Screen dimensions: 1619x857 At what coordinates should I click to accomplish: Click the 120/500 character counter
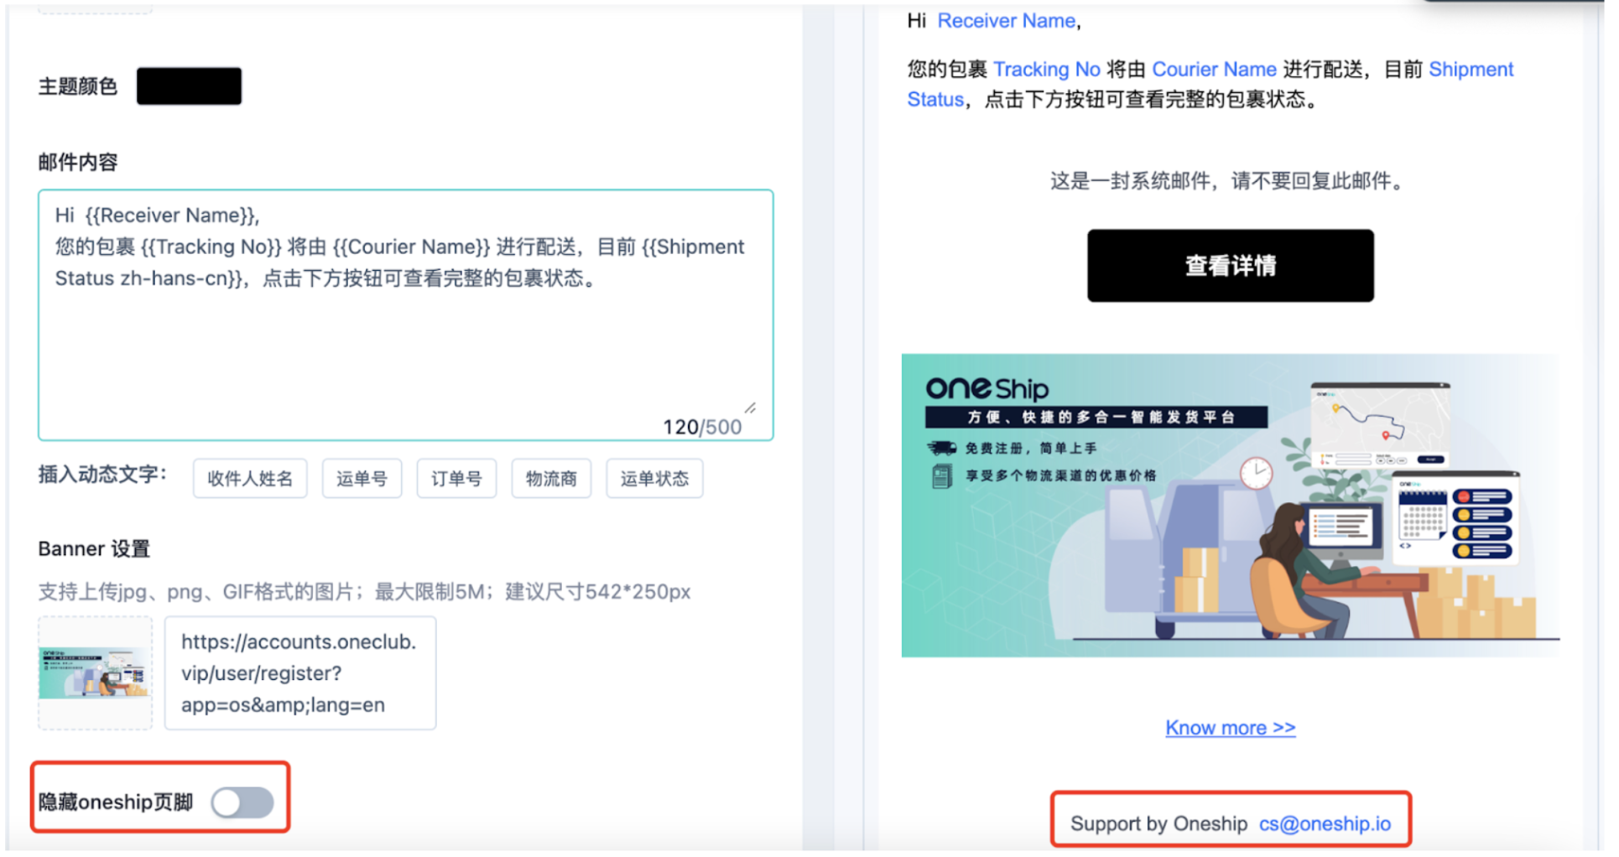(x=702, y=427)
